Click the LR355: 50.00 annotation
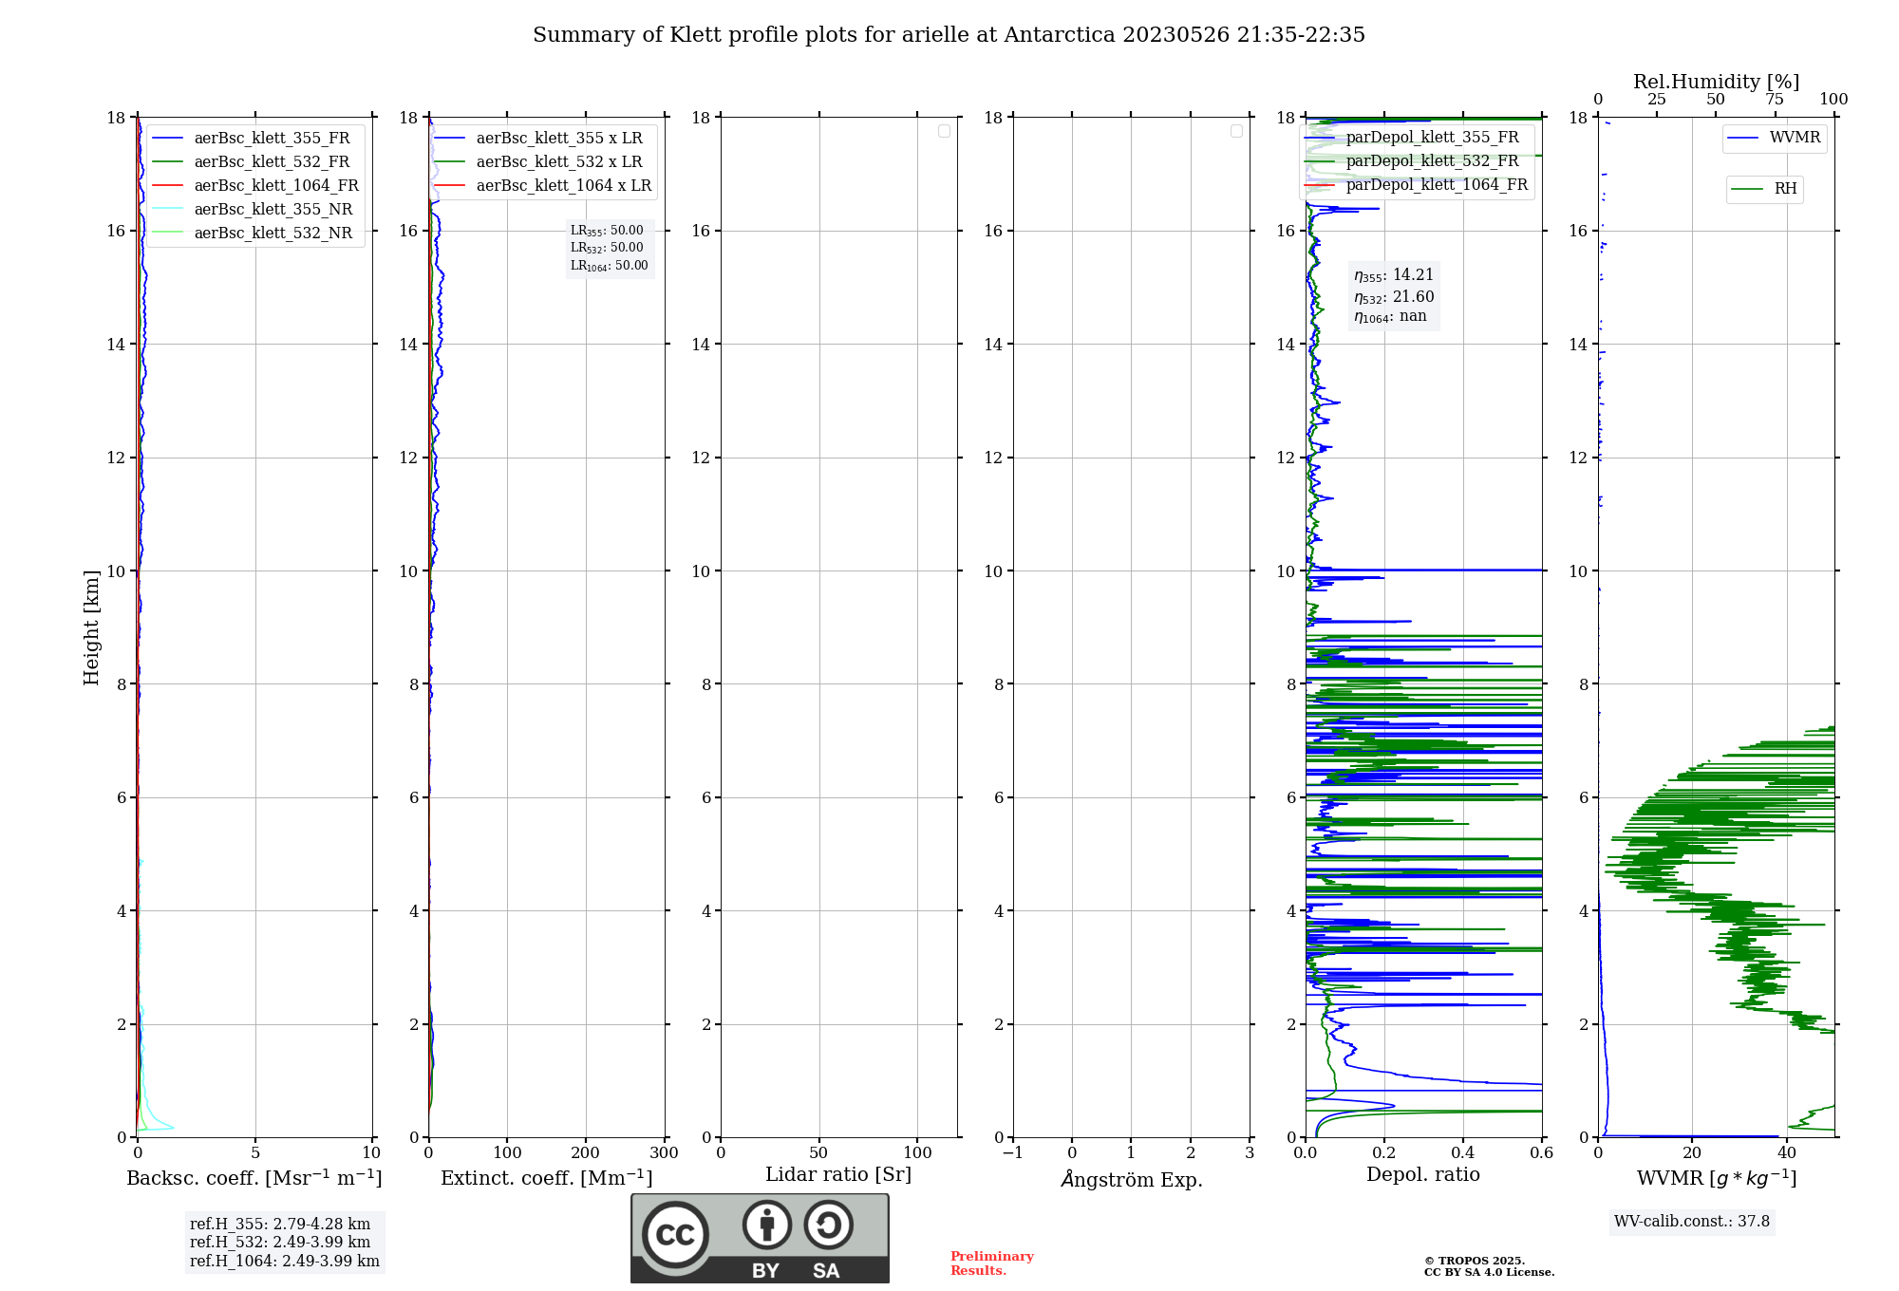The height and width of the screenshot is (1291, 1899). click(x=607, y=231)
